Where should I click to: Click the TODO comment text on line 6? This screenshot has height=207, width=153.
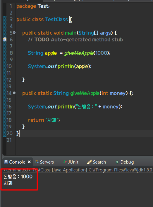coord(75,40)
